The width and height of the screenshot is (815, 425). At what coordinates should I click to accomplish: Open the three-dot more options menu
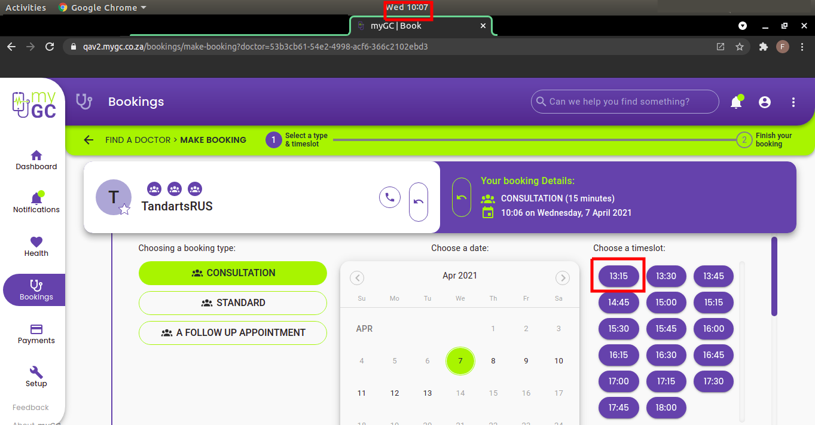(x=793, y=102)
